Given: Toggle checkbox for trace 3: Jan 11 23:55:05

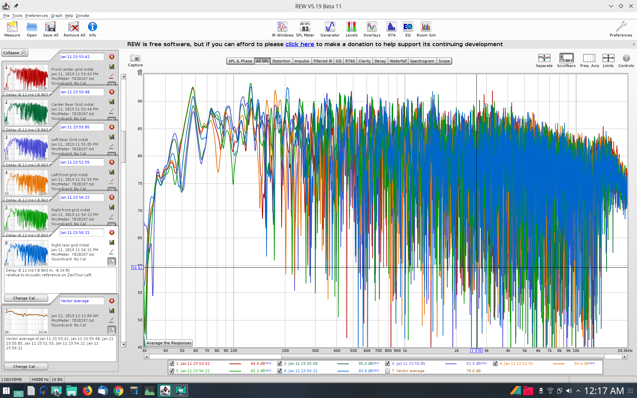Looking at the screenshot, I should point(388,364).
